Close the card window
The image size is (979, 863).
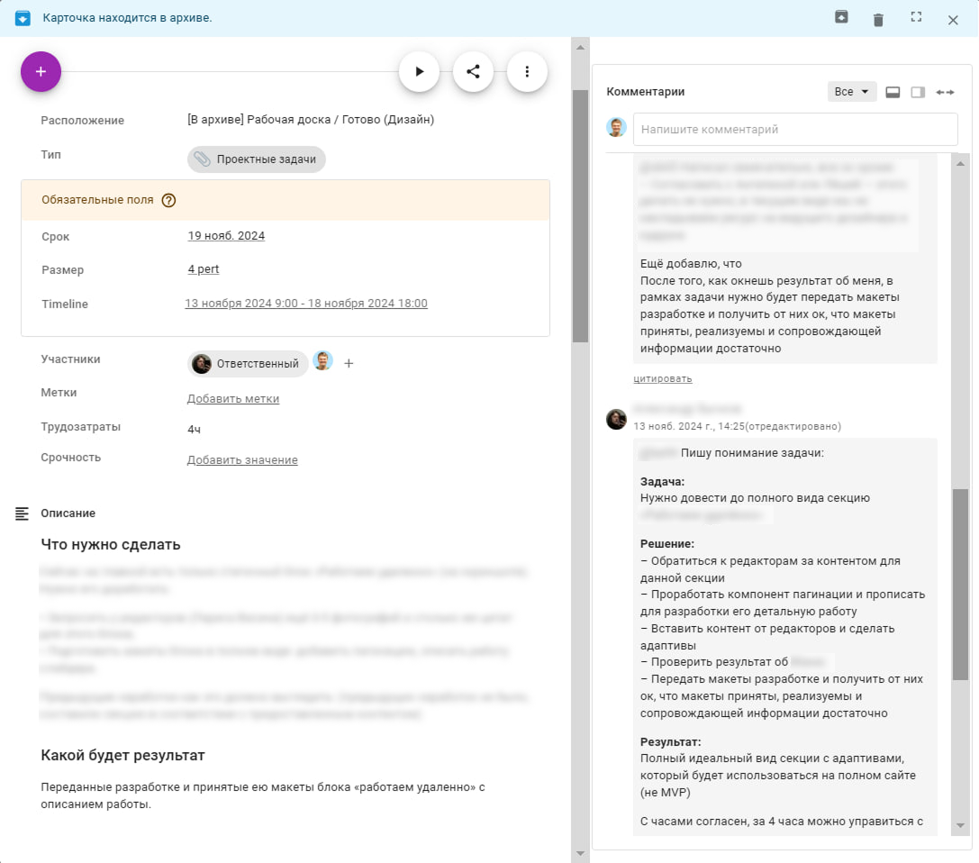tap(953, 19)
